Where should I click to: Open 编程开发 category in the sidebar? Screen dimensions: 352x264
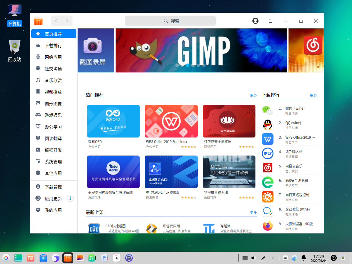54,150
